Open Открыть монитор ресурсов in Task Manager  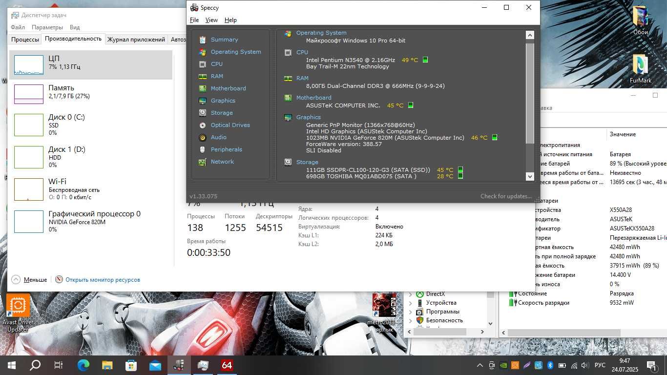[103, 280]
